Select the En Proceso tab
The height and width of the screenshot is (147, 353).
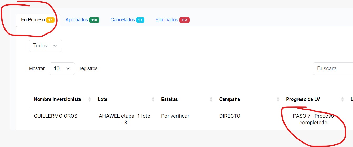(33, 20)
